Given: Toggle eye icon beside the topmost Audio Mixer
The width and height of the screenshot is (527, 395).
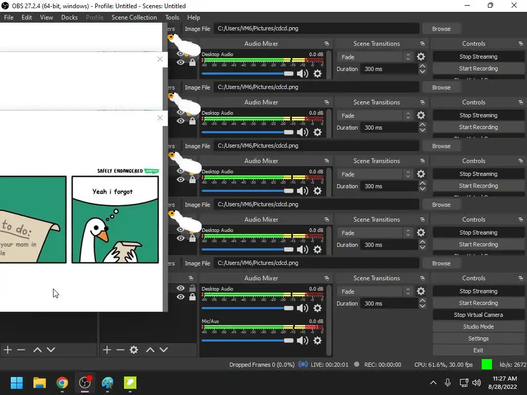Looking at the screenshot, I should pos(181,62).
